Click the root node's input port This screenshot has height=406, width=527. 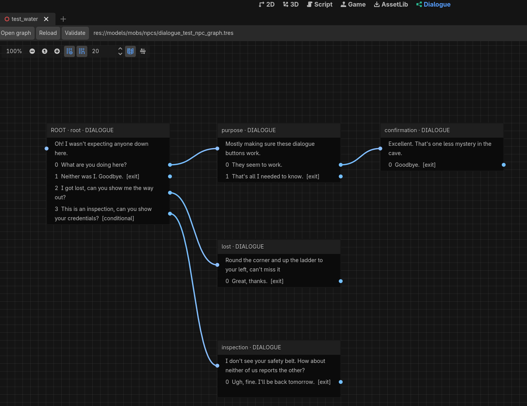tap(47, 149)
